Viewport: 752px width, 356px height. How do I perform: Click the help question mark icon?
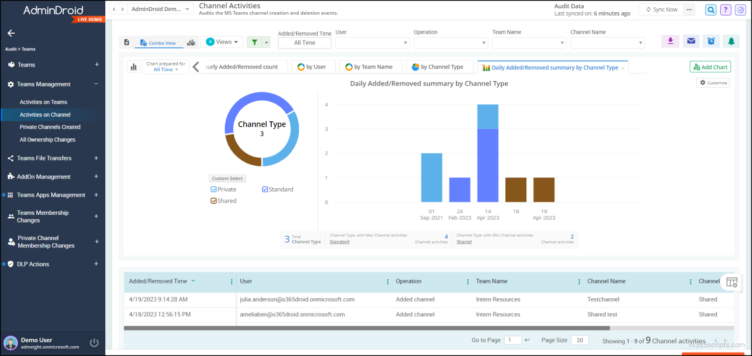click(726, 10)
